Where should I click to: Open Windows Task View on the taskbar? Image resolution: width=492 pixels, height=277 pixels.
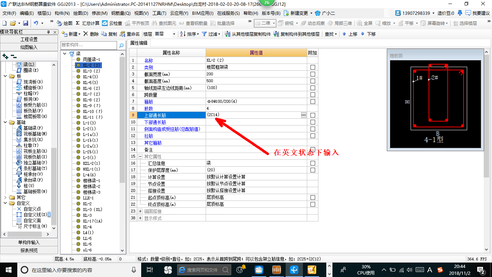[x=150, y=269]
